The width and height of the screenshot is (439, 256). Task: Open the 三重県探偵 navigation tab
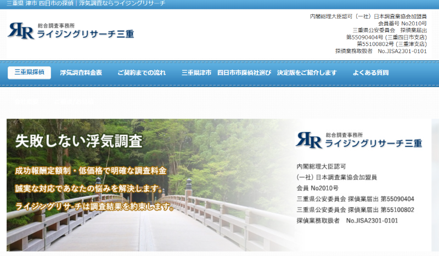[x=29, y=72]
